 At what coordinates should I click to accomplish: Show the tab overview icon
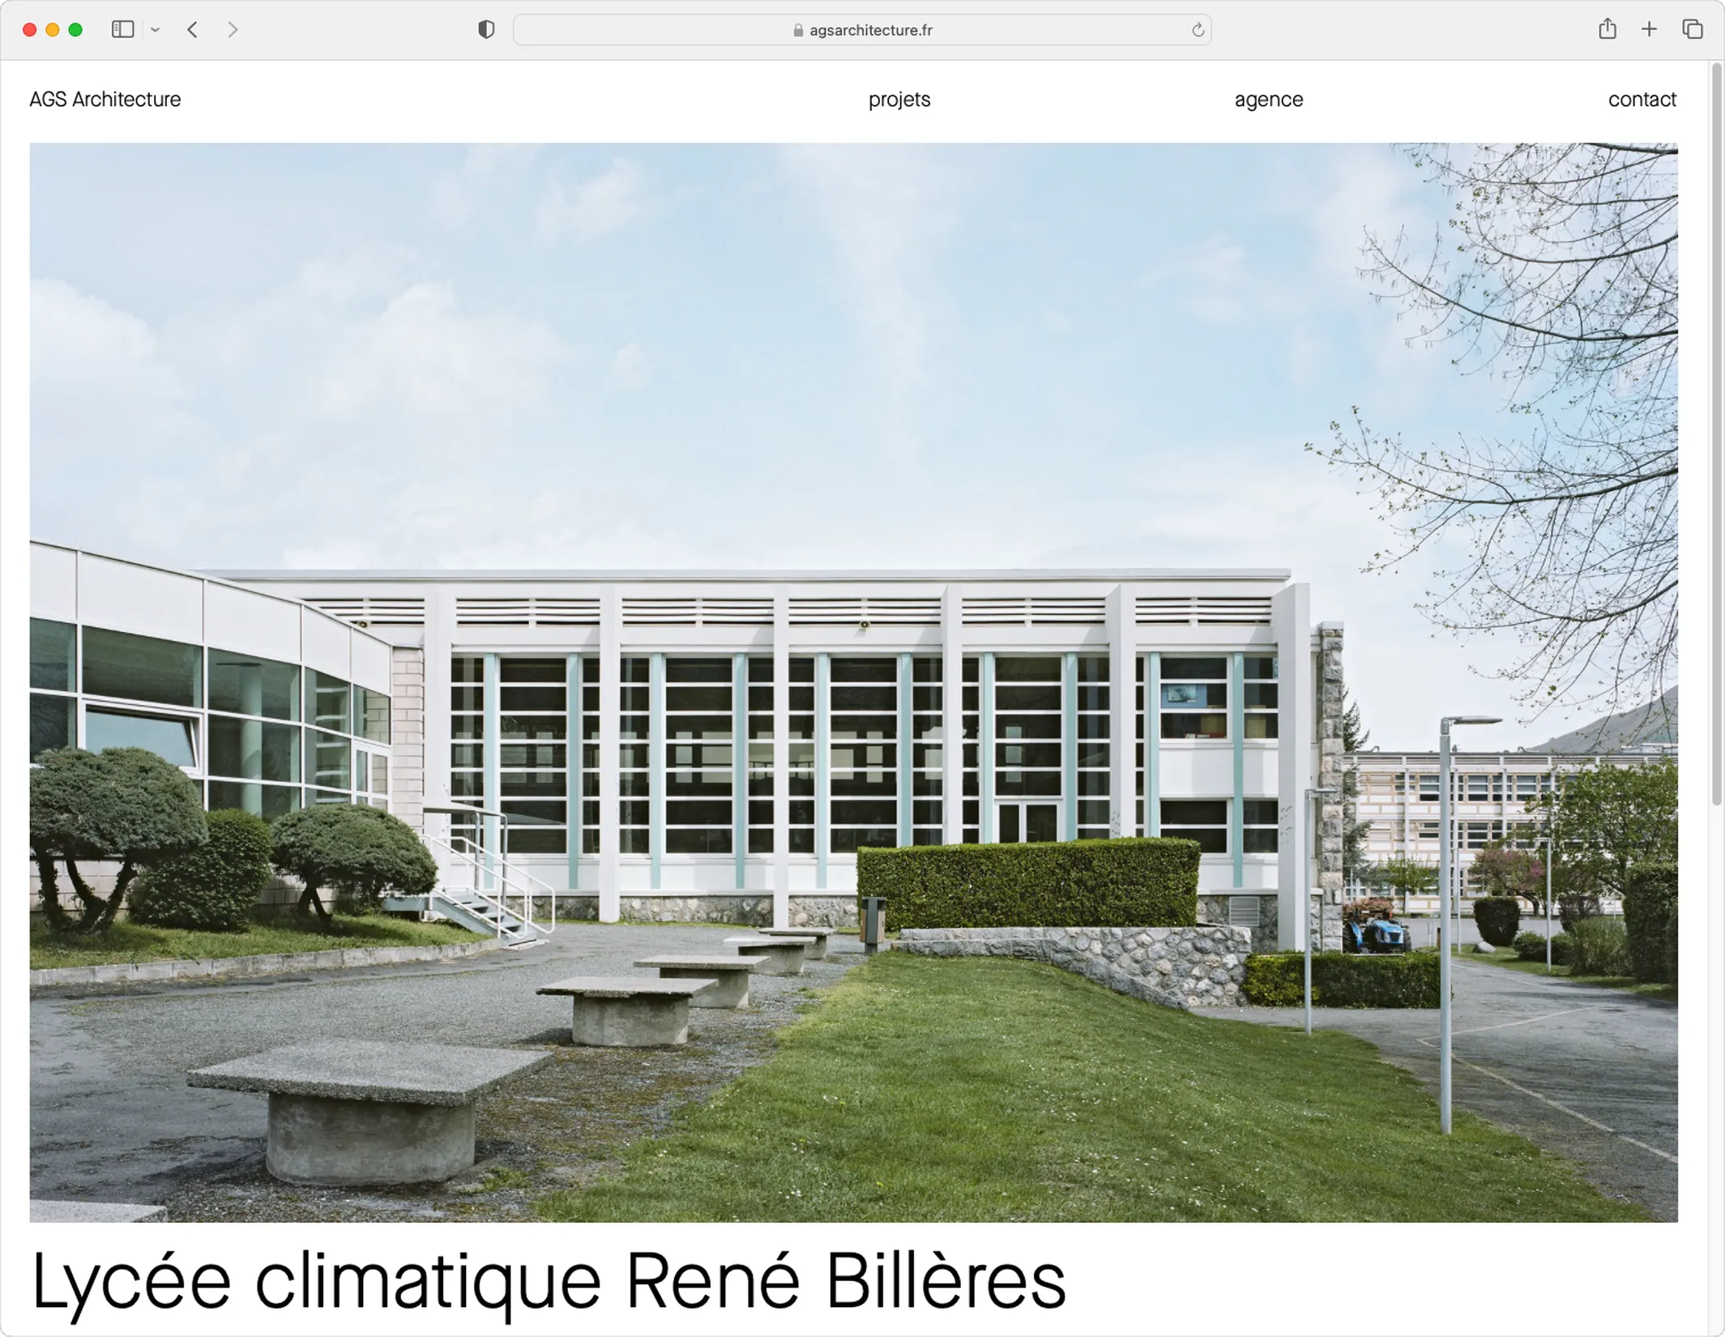click(x=1693, y=30)
